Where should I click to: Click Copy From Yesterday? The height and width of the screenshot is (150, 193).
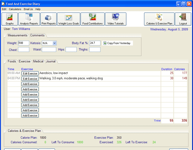pyautogui.click(x=117, y=43)
